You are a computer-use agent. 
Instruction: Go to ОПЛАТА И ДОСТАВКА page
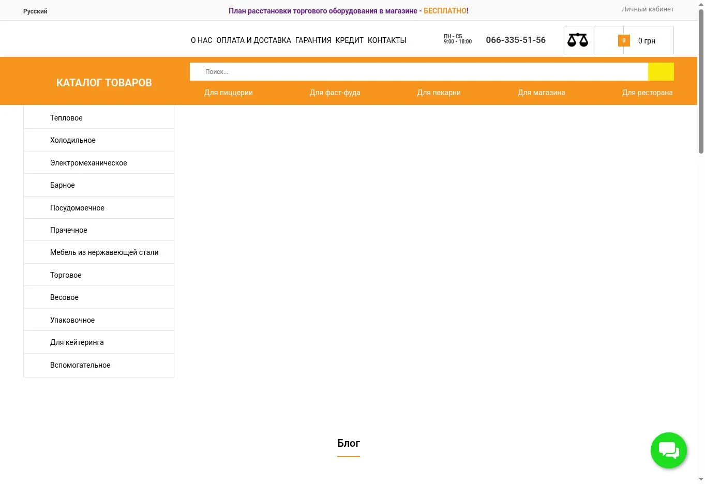click(x=253, y=40)
